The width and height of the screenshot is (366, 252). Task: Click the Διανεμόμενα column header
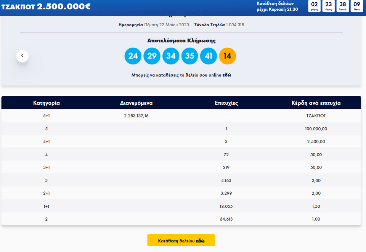click(x=136, y=103)
